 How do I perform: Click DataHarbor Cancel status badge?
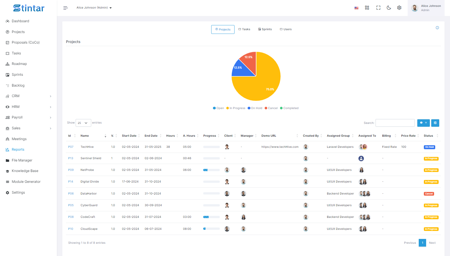click(429, 194)
